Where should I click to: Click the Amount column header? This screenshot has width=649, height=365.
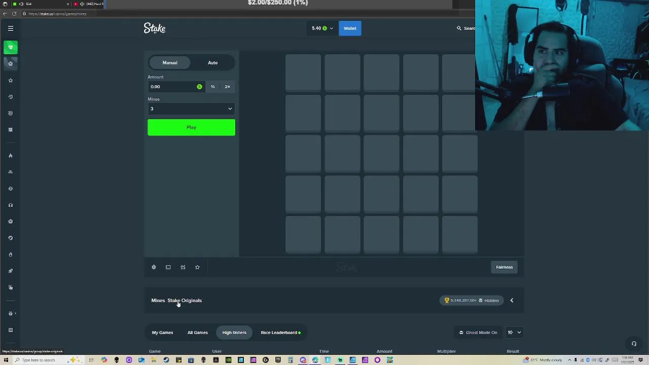point(384,351)
